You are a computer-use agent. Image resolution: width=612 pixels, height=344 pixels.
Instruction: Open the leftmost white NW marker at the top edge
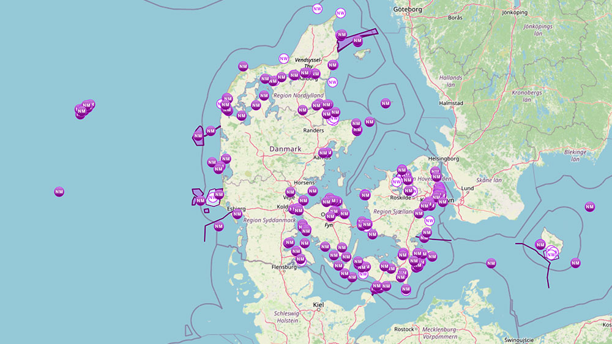317,9
